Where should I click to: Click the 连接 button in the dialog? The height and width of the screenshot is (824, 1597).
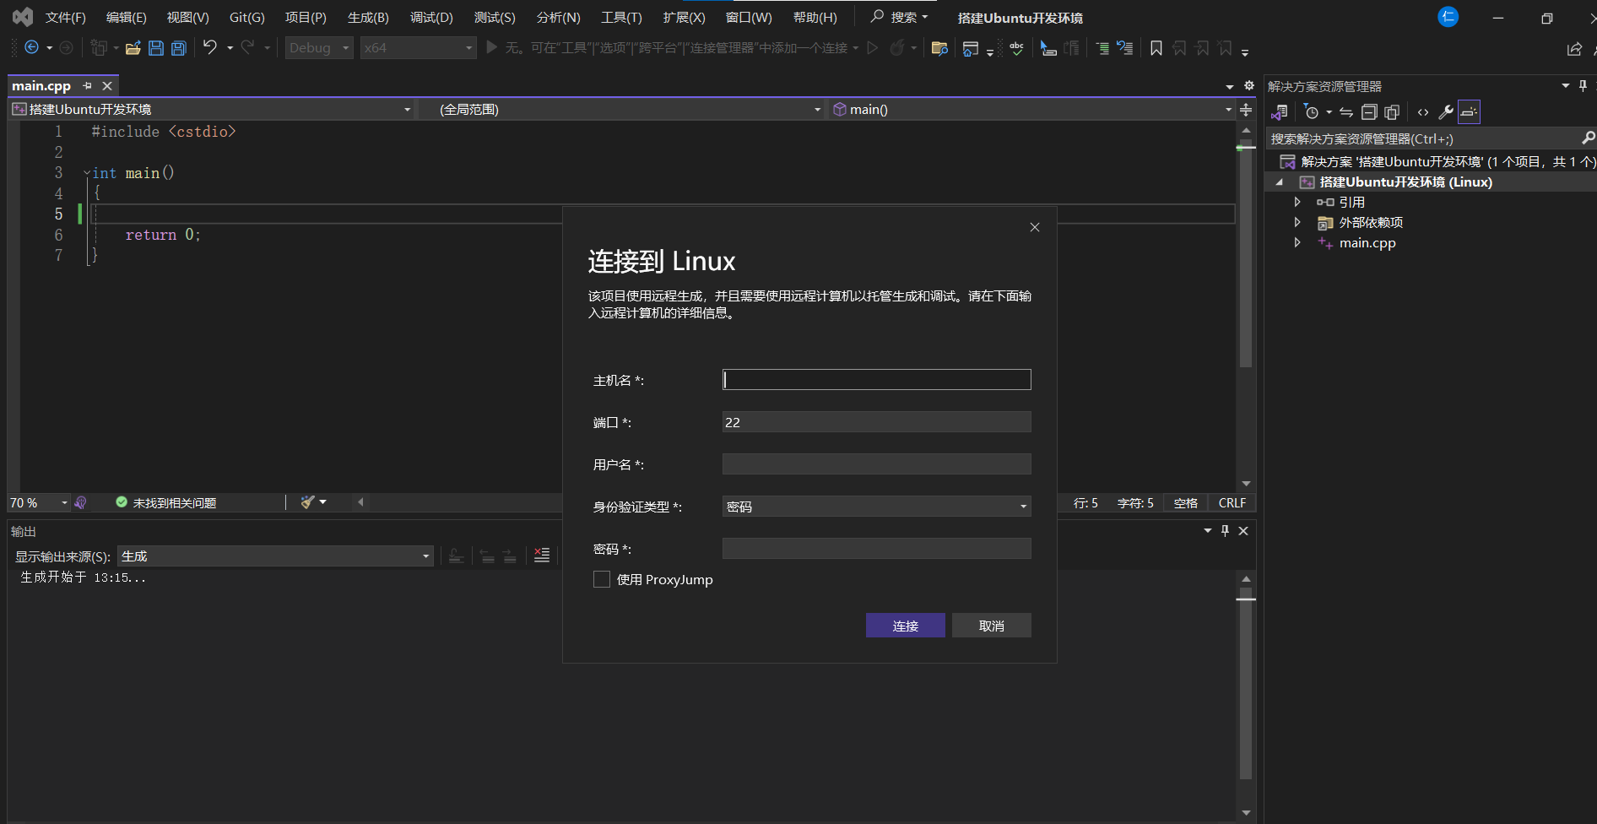point(906,626)
